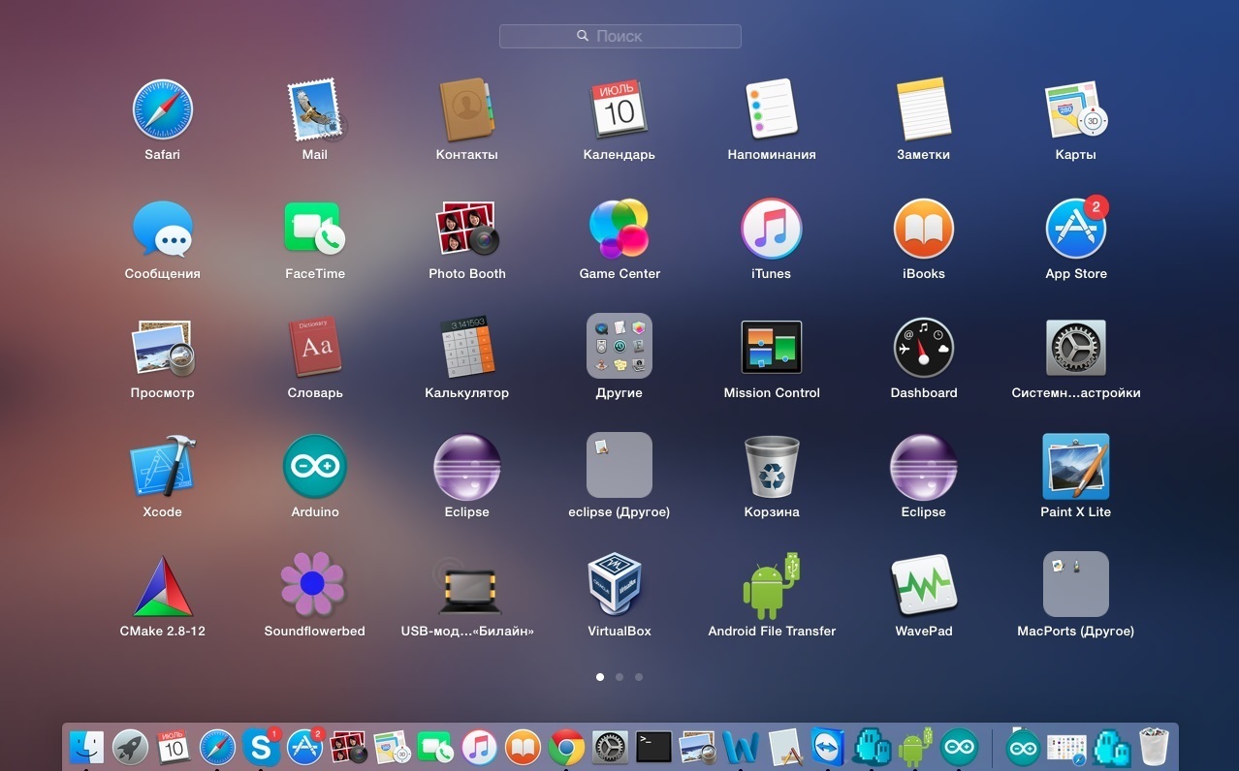Viewport: 1239px width, 771px height.
Task: Select the first Launchpad page dot
Action: tap(600, 677)
